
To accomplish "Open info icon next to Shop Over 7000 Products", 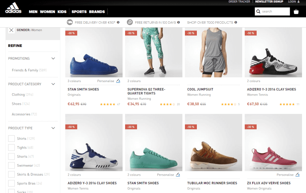I will (x=236, y=22).
